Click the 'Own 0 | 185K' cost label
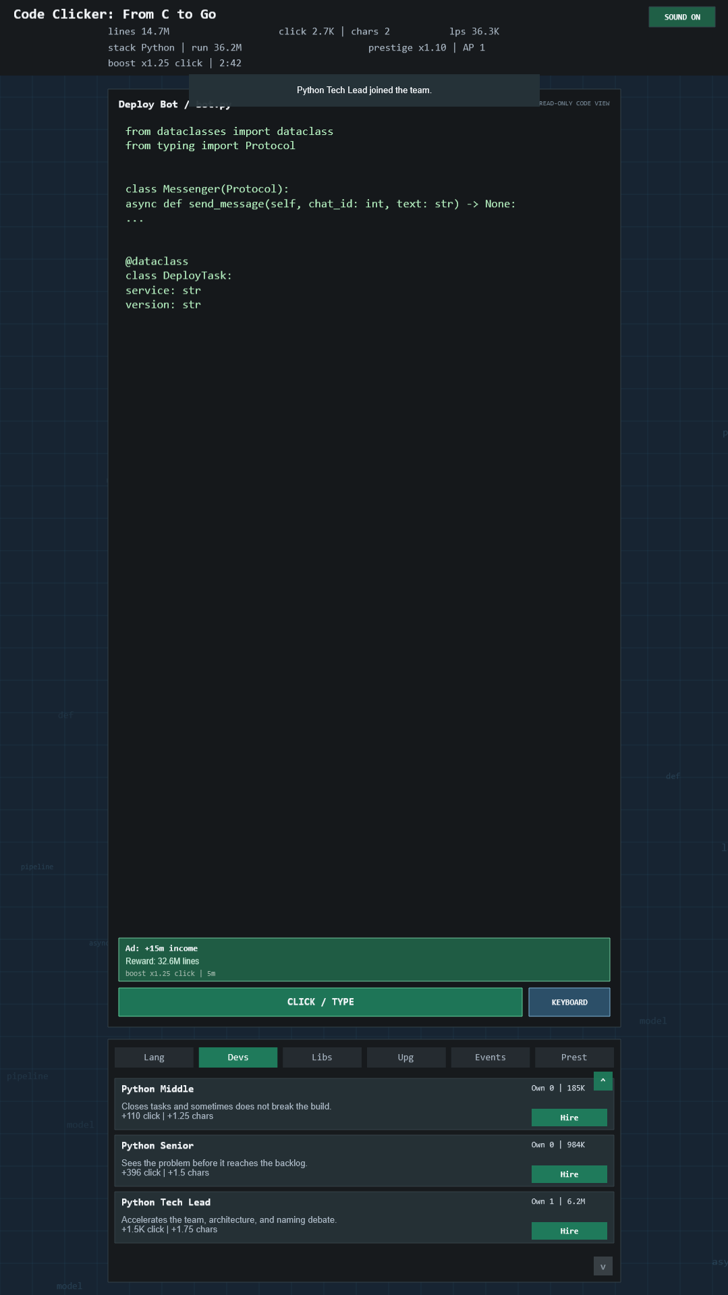 [558, 1088]
